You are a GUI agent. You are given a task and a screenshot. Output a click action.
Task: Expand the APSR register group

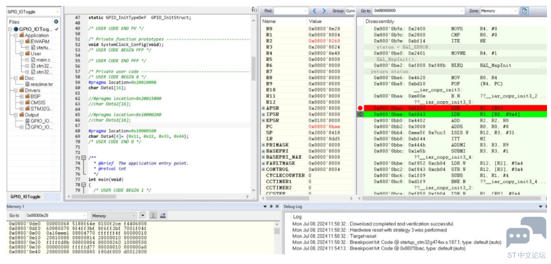263,108
